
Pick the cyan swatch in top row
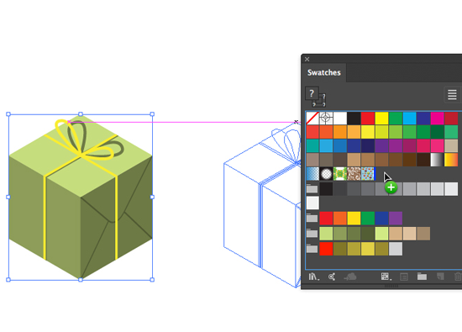point(410,118)
